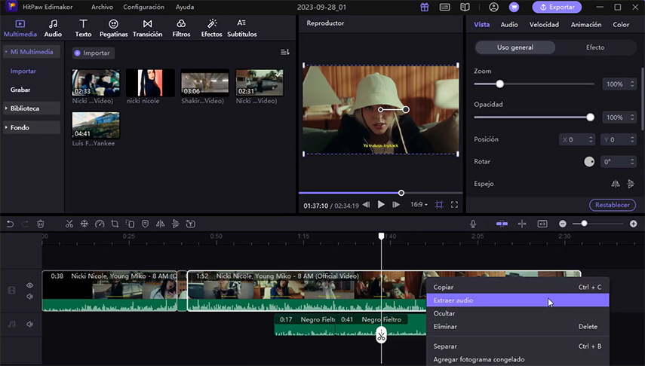Image resolution: width=645 pixels, height=366 pixels.
Task: Open the Texto tool
Action: (x=83, y=29)
